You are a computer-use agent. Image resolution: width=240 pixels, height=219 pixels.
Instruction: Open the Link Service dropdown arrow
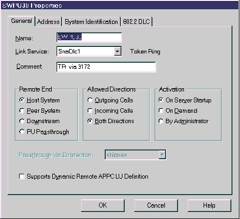(118, 51)
